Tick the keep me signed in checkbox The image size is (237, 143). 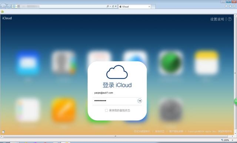tap(106, 110)
